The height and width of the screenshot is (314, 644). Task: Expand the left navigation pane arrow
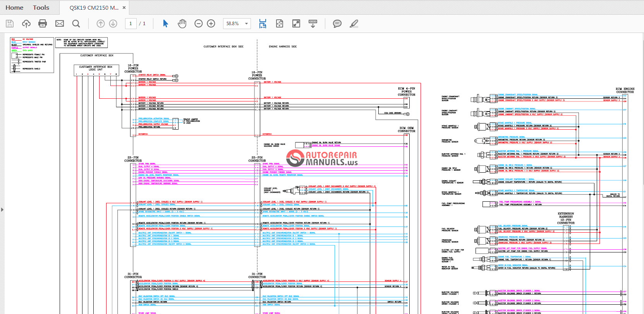2,209
